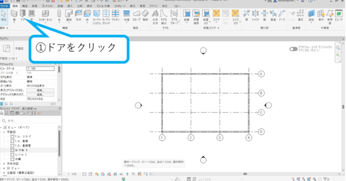Click the opening By Face (面) tool
This screenshot has width=346, height=181.
[x=246, y=15]
